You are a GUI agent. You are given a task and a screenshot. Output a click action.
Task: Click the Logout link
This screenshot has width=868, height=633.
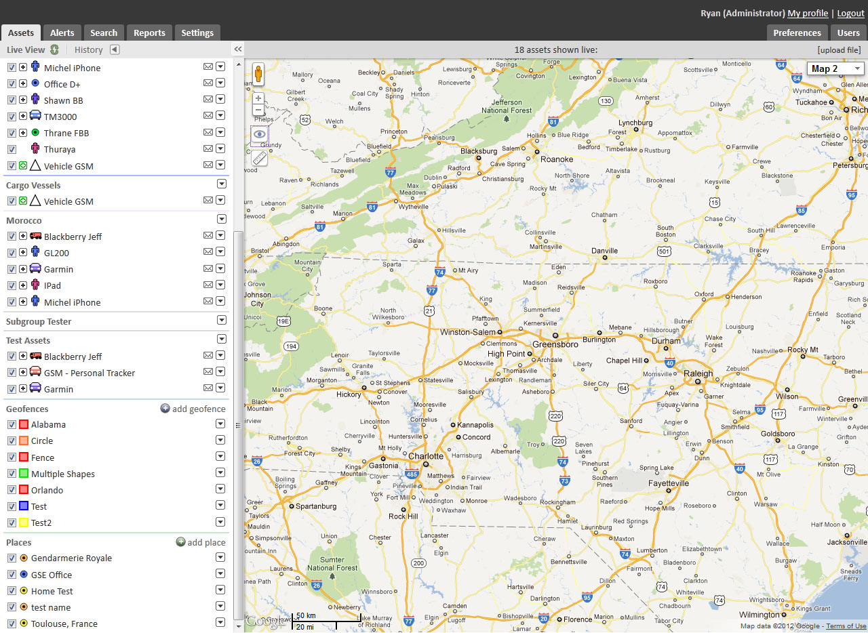850,13
